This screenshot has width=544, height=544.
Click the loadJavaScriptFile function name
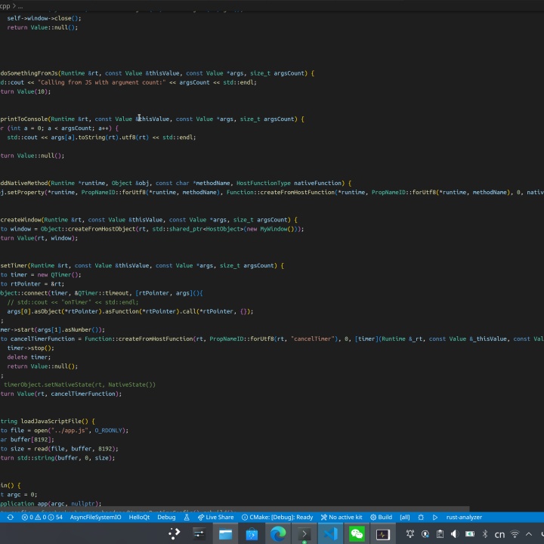click(x=51, y=421)
